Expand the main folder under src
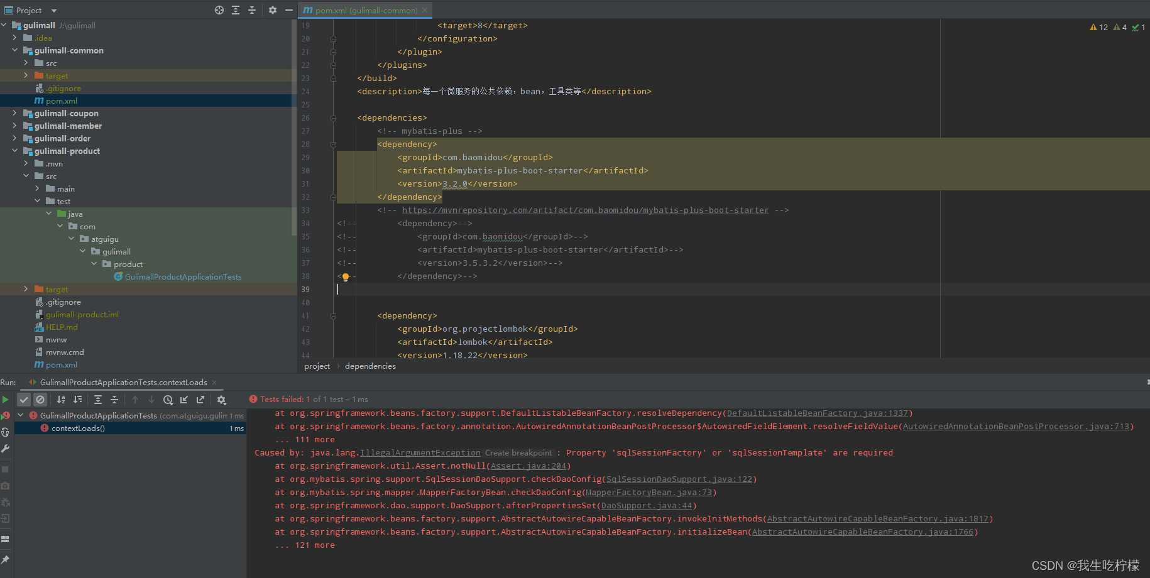Viewport: 1150px width, 578px height. pyautogui.click(x=38, y=188)
